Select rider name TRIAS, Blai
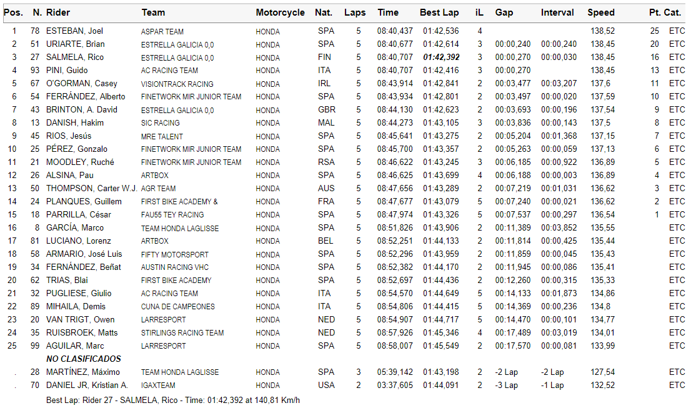This screenshot has width=686, height=408. [67, 281]
